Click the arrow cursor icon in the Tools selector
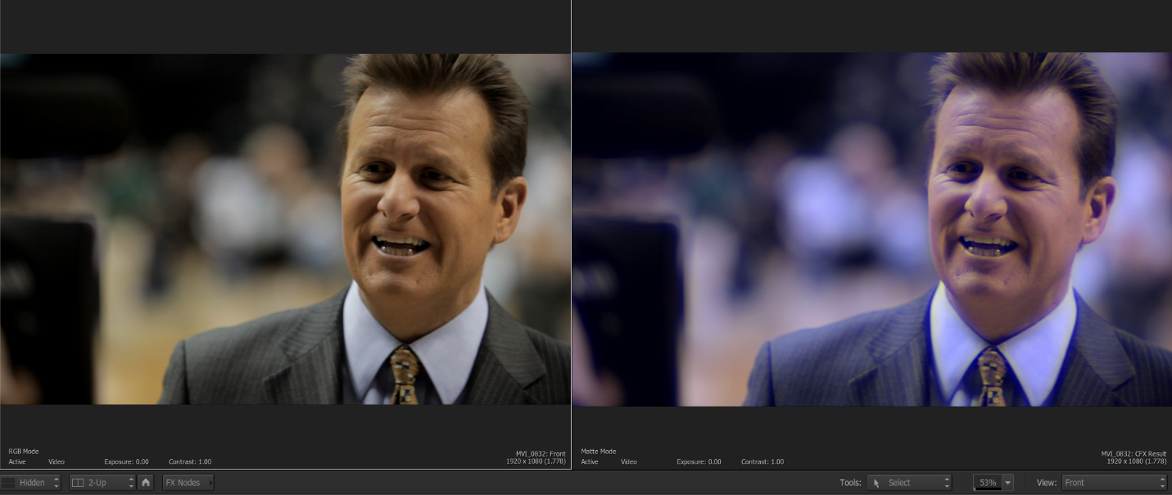Viewport: 1172px width, 495px height. (876, 483)
